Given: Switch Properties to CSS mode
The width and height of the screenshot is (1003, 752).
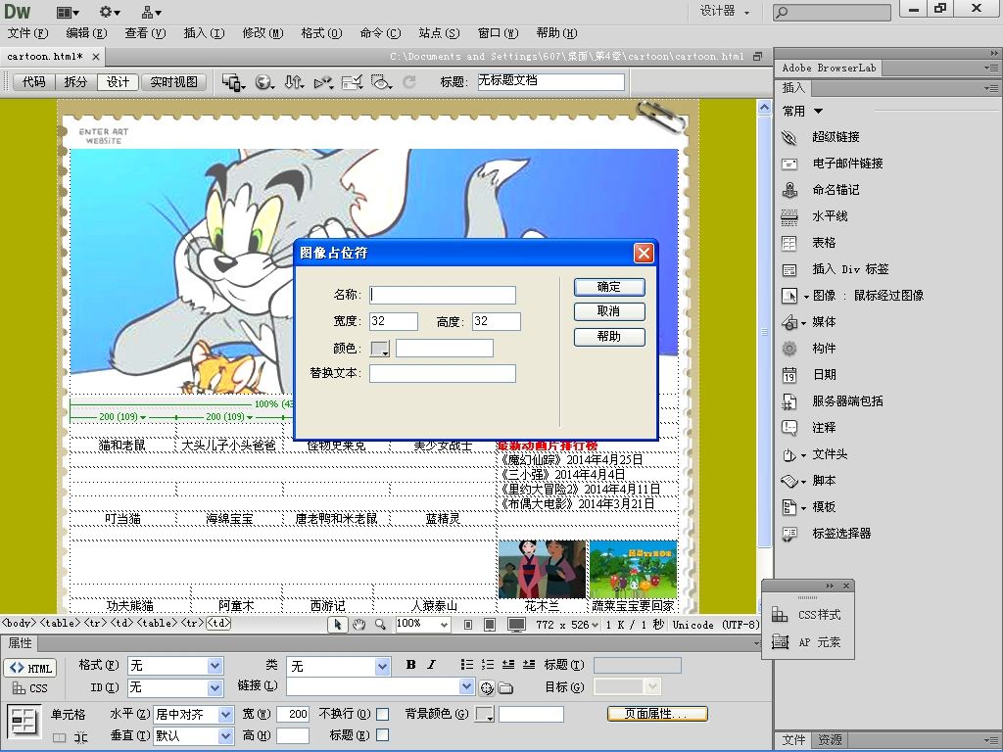Looking at the screenshot, I should click(30, 688).
